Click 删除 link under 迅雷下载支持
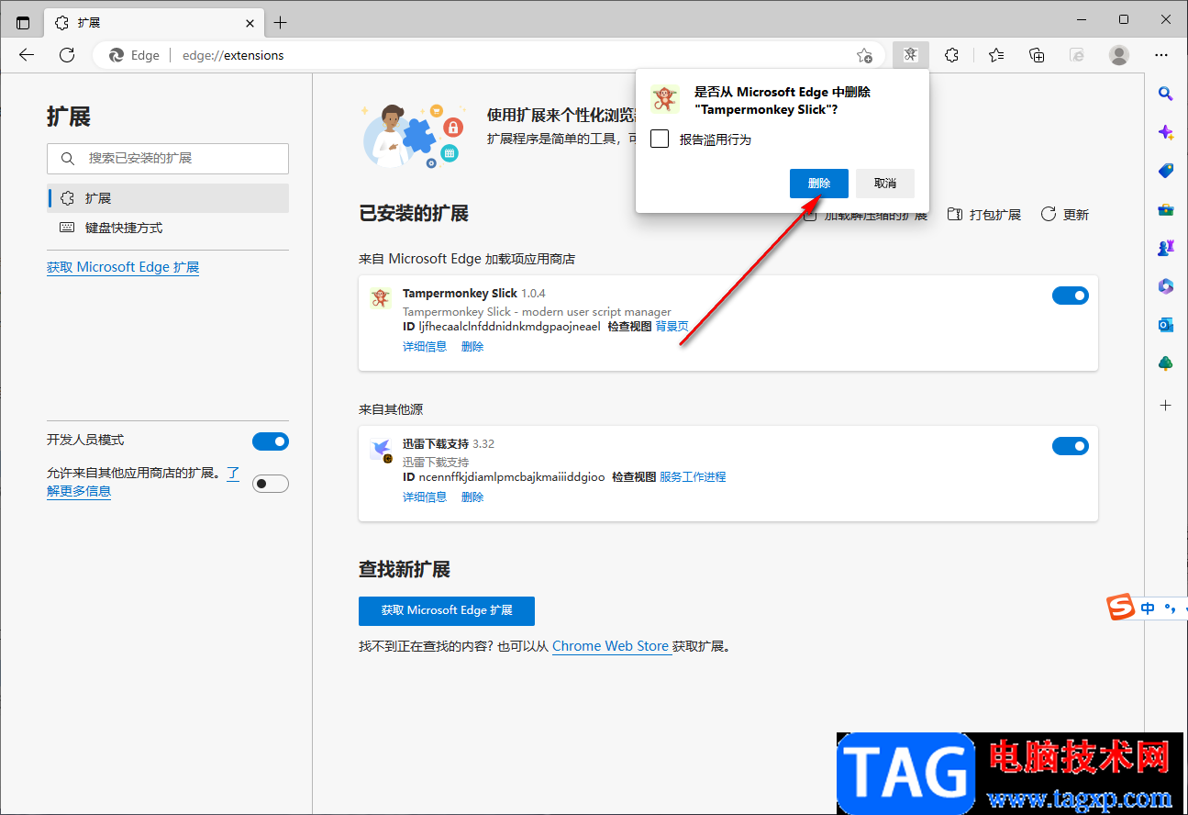1188x815 pixels. tap(472, 497)
